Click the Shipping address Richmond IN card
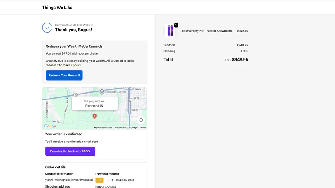Screen dimensions: 335x188 [95, 104]
